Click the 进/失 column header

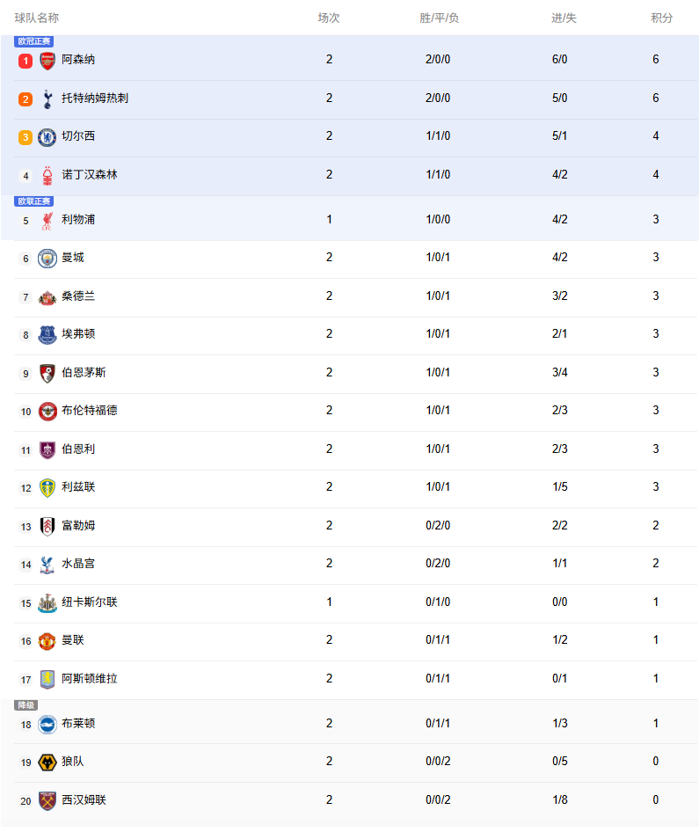(564, 18)
